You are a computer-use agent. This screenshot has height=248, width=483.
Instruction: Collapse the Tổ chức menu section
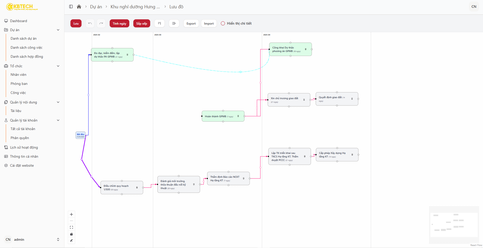[x=58, y=66]
